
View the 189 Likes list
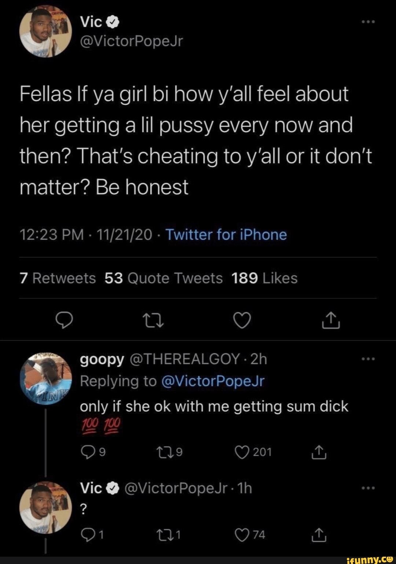[264, 278]
